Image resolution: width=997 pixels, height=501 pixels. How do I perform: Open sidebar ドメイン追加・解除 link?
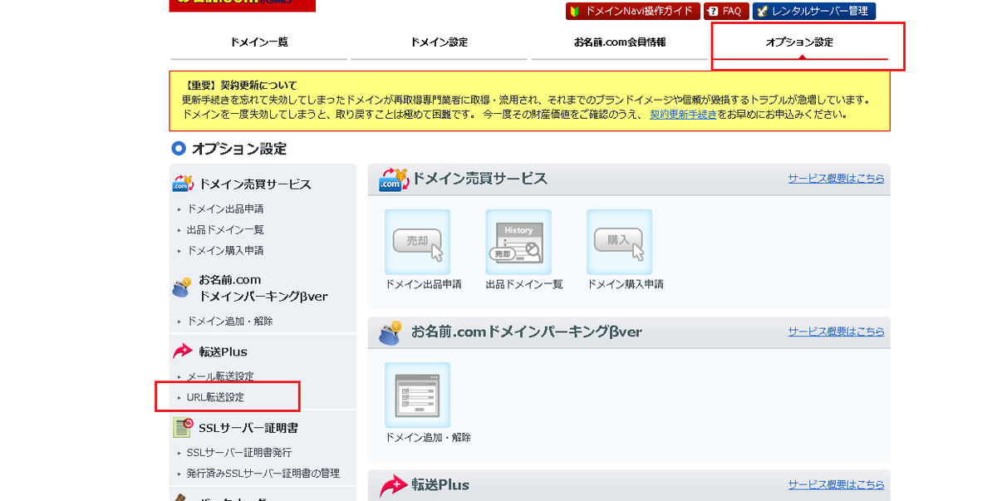coord(230,322)
